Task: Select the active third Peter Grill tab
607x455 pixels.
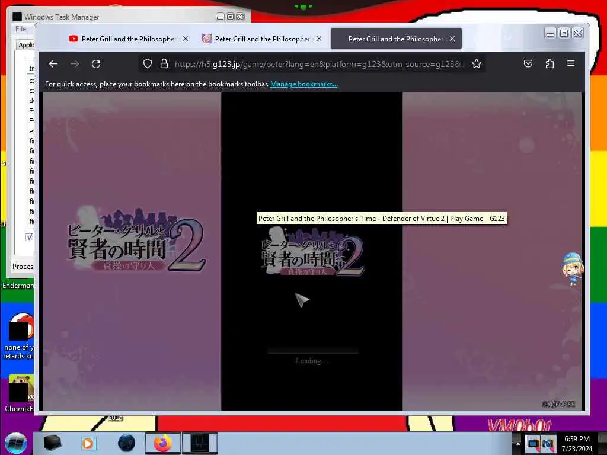Action: coord(396,39)
